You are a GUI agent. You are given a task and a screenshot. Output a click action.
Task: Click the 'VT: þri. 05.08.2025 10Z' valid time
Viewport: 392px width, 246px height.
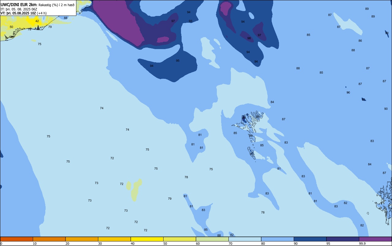[18, 13]
